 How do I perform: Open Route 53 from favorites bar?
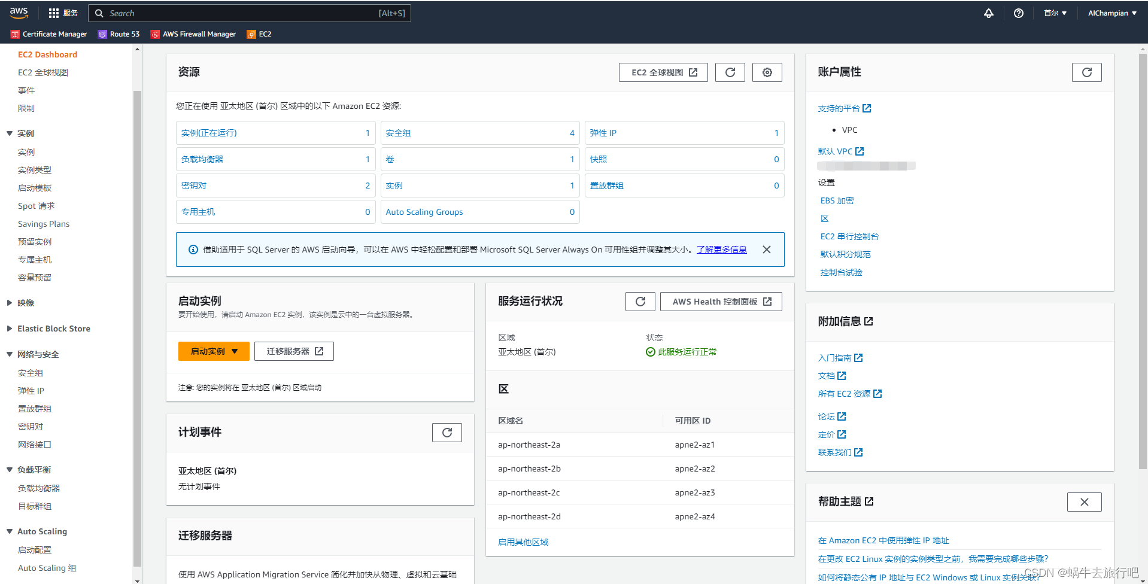coord(119,34)
